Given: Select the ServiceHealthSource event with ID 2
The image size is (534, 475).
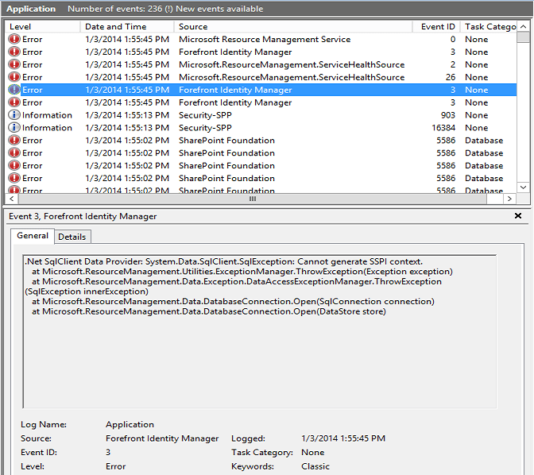Looking at the screenshot, I should click(261, 64).
